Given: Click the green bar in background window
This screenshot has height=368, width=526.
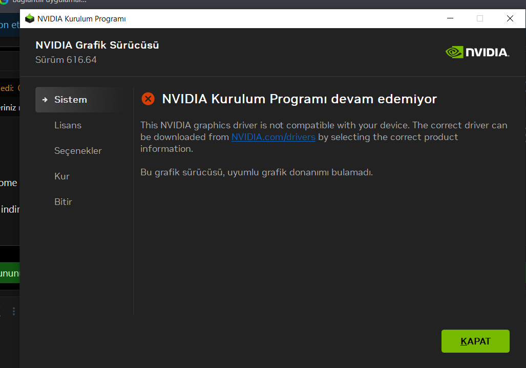Looking at the screenshot, I should coord(10,273).
